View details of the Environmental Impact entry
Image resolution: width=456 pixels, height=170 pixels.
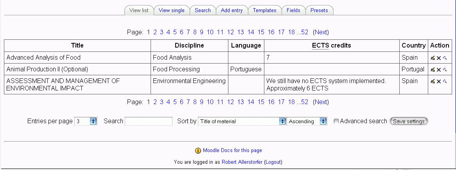coord(445,81)
